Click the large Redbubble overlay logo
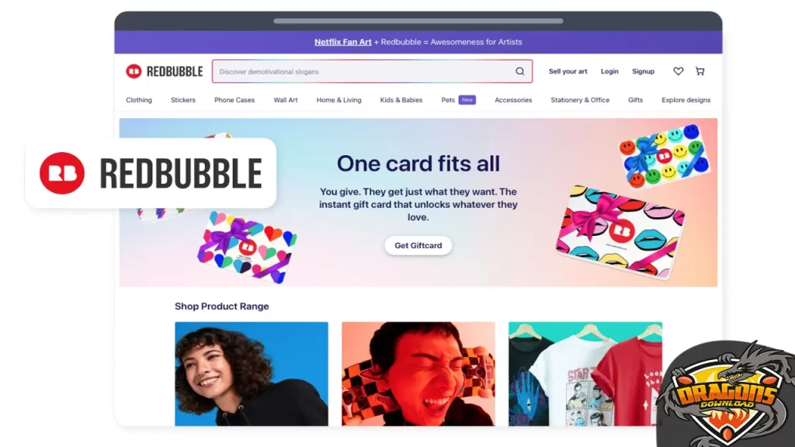This screenshot has height=447, width=795. click(151, 173)
